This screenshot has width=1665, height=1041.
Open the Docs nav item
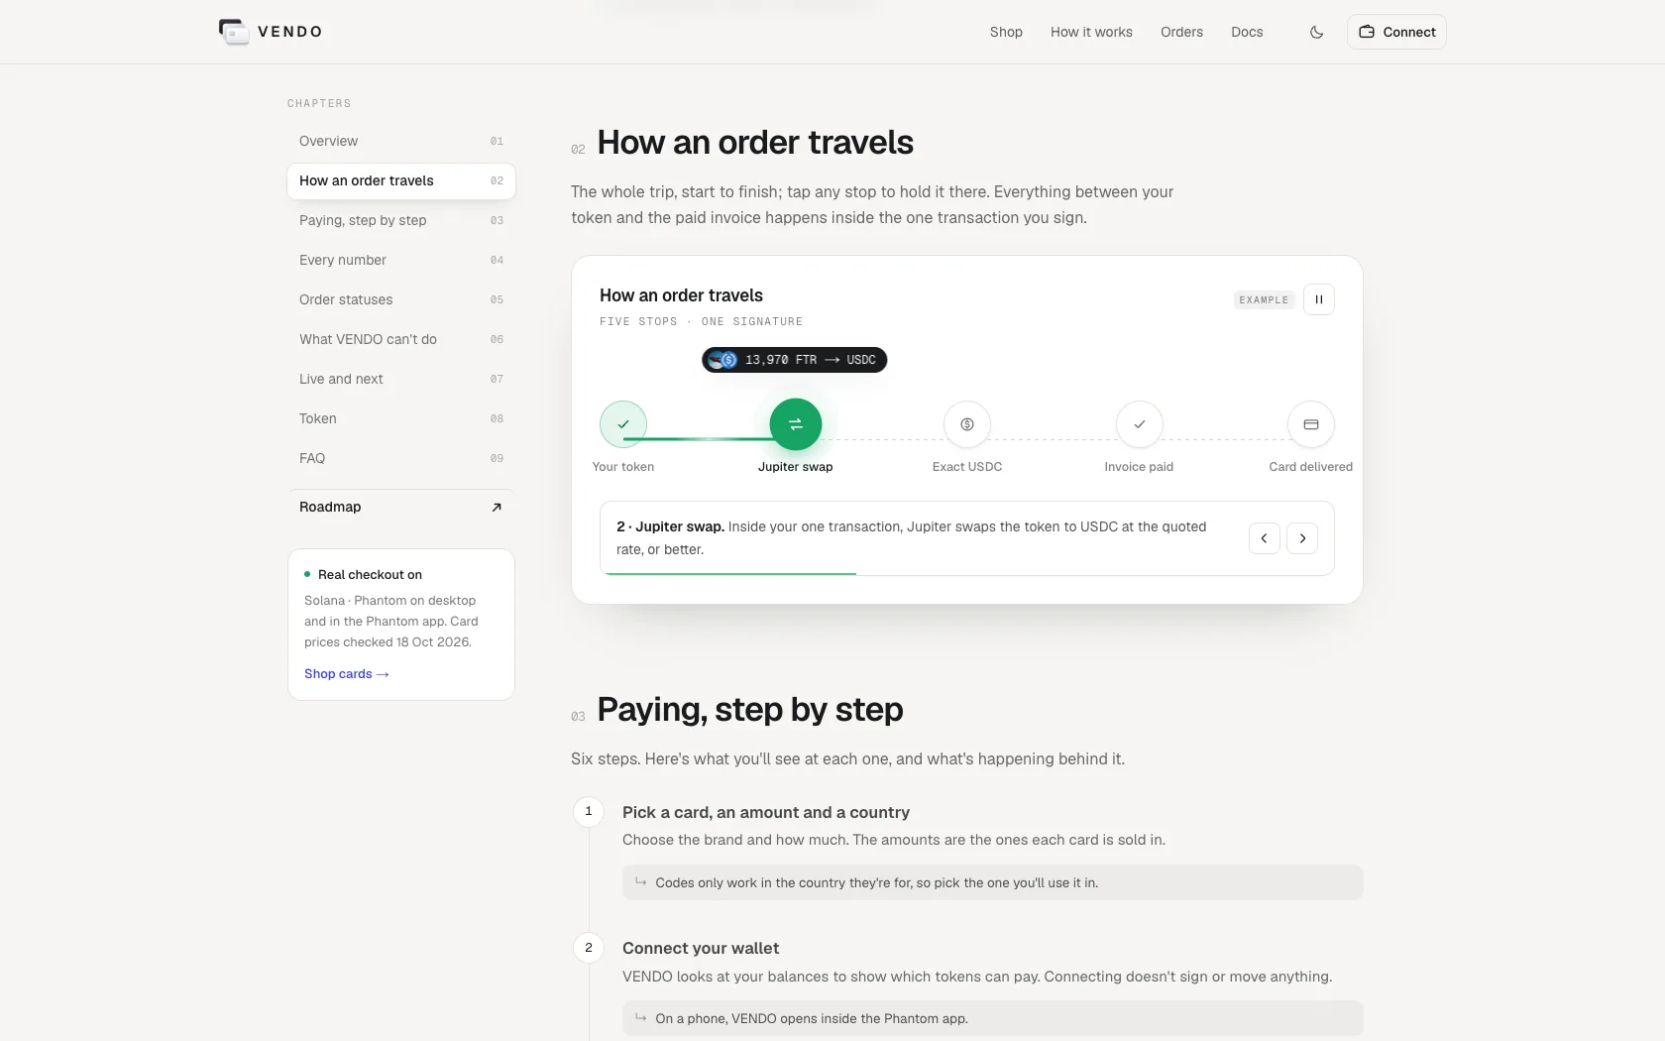(x=1247, y=32)
